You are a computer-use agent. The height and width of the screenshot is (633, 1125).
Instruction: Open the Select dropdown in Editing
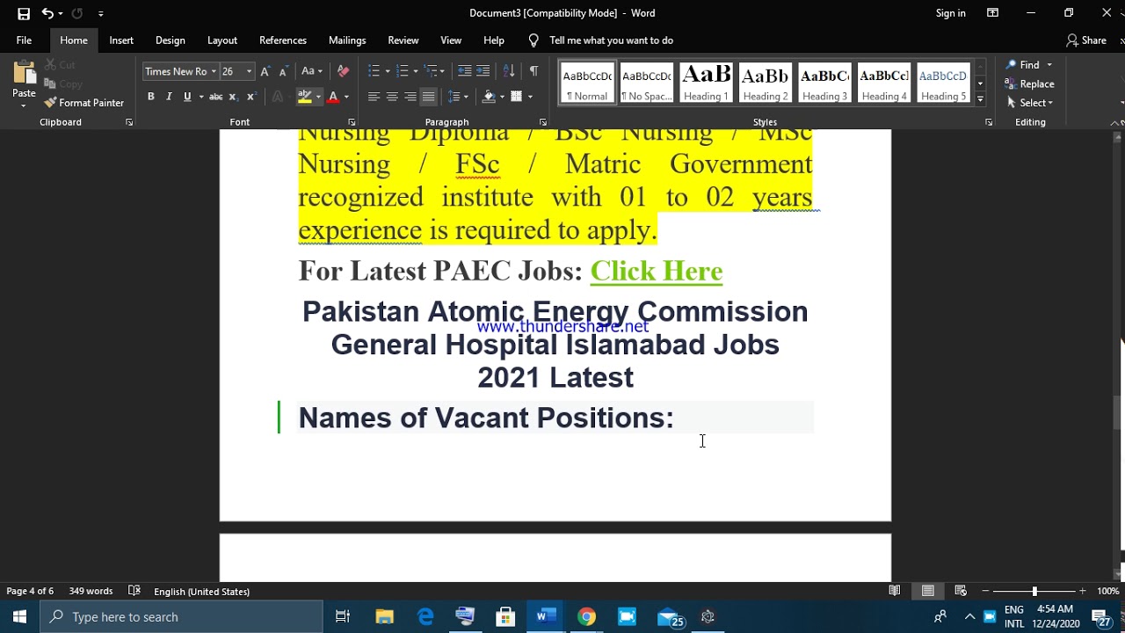pos(1029,103)
